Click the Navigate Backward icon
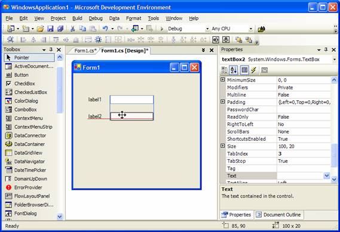The height and width of the screenshot is (232, 340). tap(135, 29)
